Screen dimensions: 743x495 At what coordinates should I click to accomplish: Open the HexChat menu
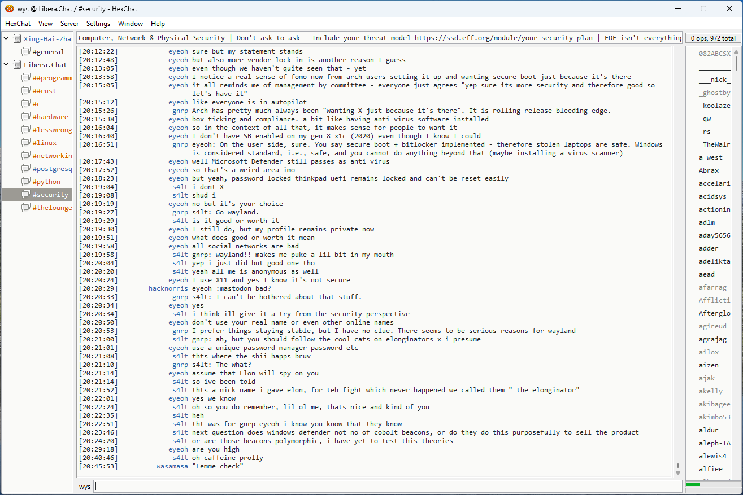pyautogui.click(x=18, y=24)
